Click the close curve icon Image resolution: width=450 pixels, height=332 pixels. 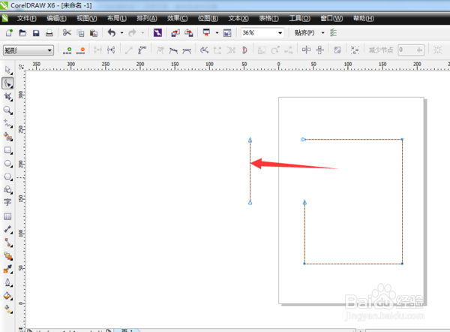click(x=244, y=50)
